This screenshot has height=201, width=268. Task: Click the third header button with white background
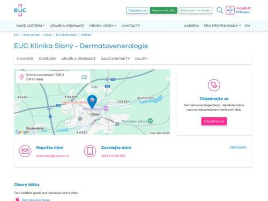click(196, 10)
